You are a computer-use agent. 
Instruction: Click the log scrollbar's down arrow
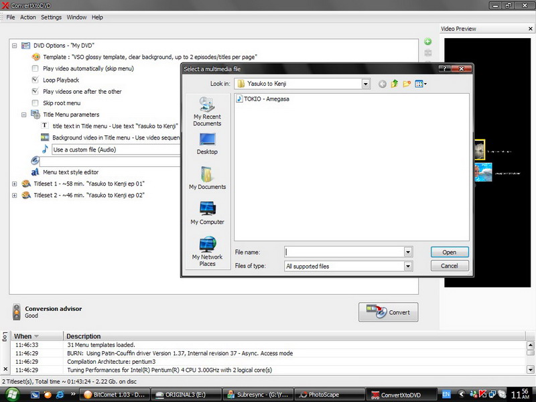[x=530, y=369]
